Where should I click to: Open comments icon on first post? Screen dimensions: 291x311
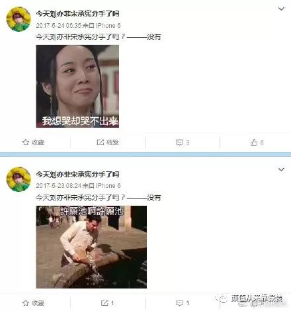pyautogui.click(x=179, y=142)
